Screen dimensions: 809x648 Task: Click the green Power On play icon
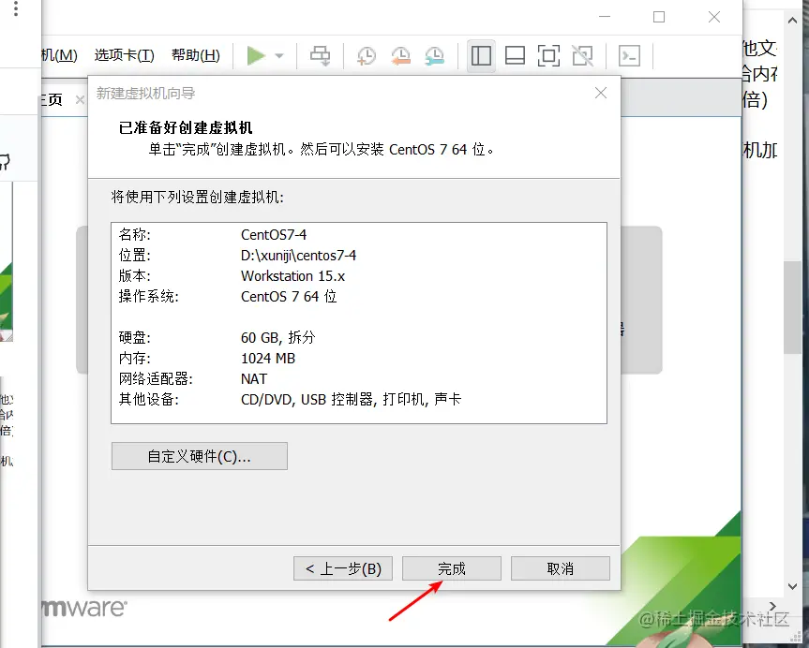coord(256,55)
